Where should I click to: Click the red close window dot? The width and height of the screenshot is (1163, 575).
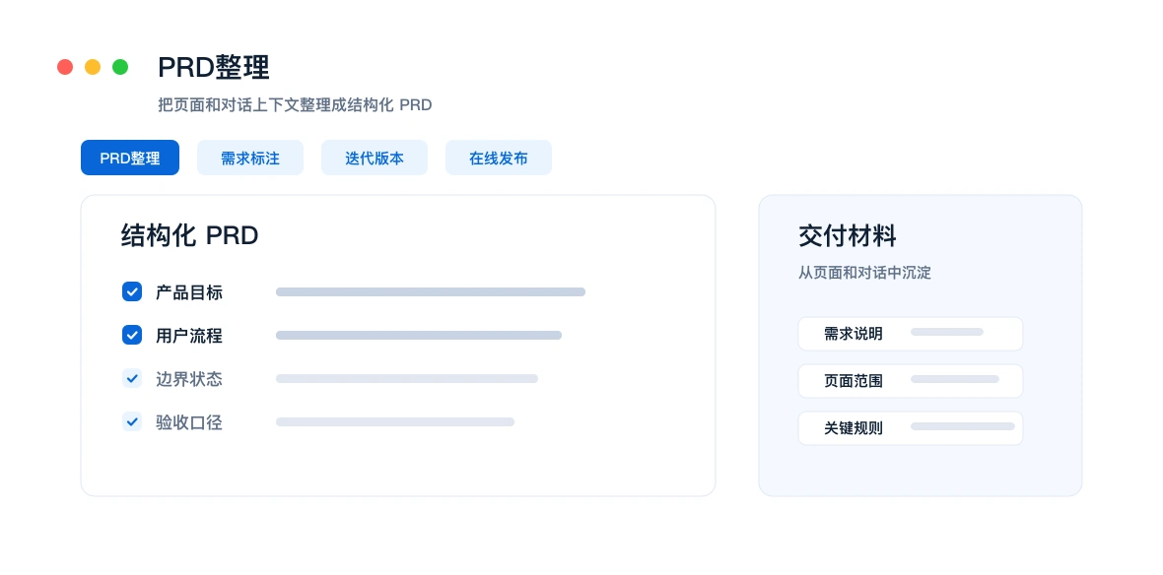point(65,67)
